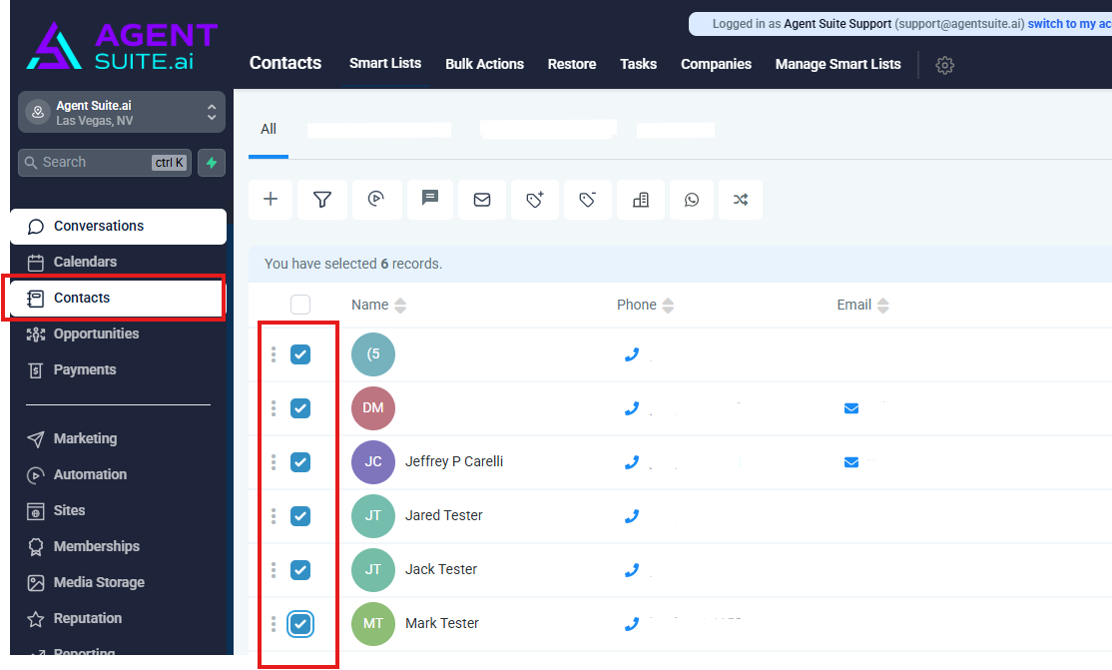Screen dimensions: 1112x670
Task: Switch to the Smart Lists tab
Action: coord(385,63)
